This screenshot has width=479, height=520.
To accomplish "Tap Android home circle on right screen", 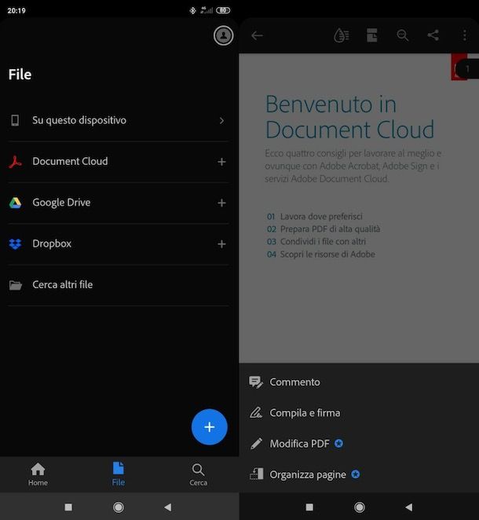I will 360,507.
